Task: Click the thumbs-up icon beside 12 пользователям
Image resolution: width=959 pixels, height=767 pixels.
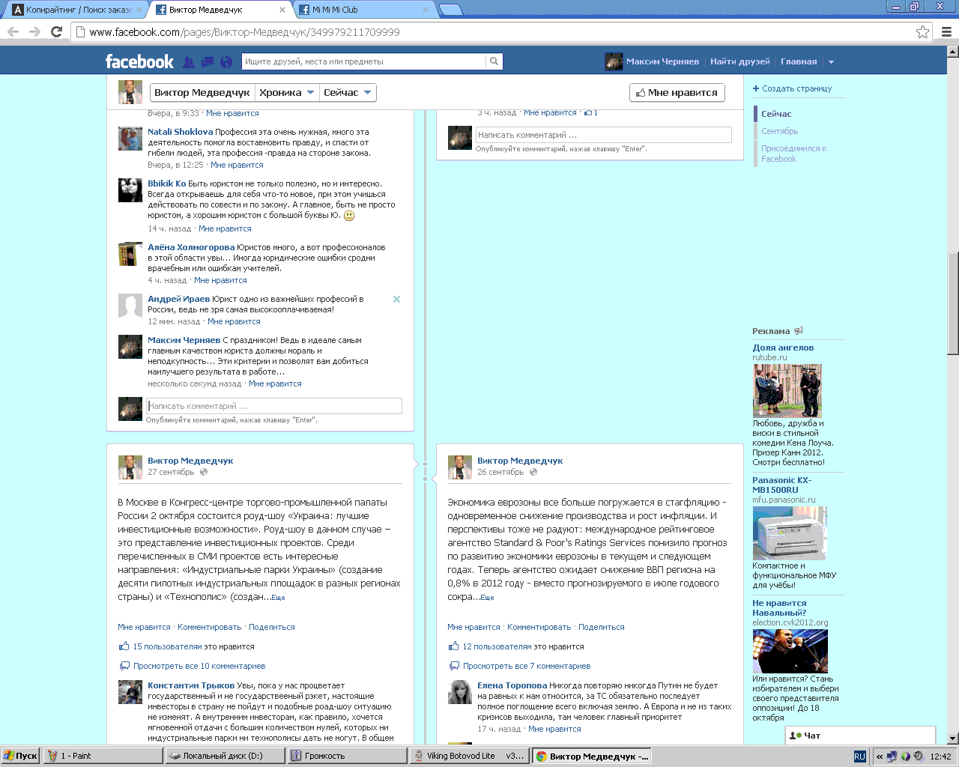Action: (x=454, y=646)
